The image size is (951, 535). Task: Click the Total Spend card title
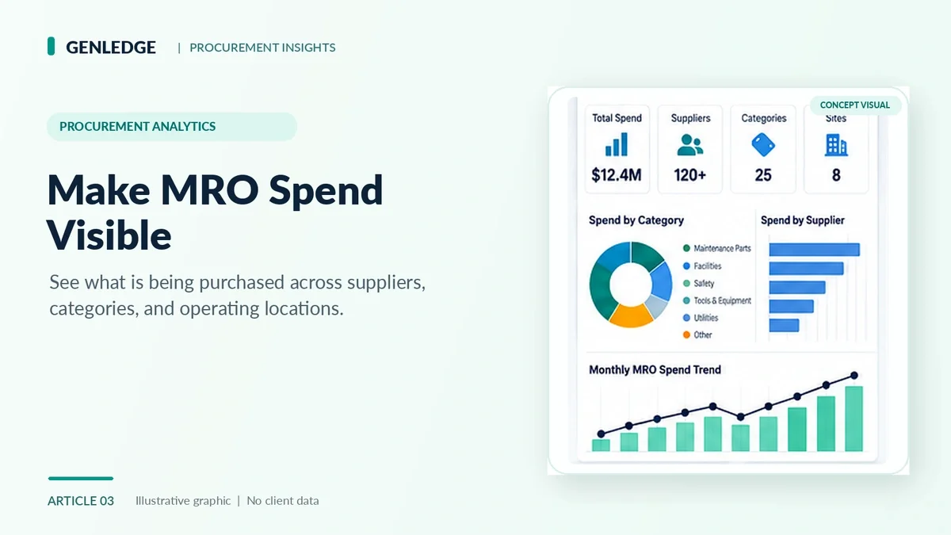pyautogui.click(x=617, y=118)
